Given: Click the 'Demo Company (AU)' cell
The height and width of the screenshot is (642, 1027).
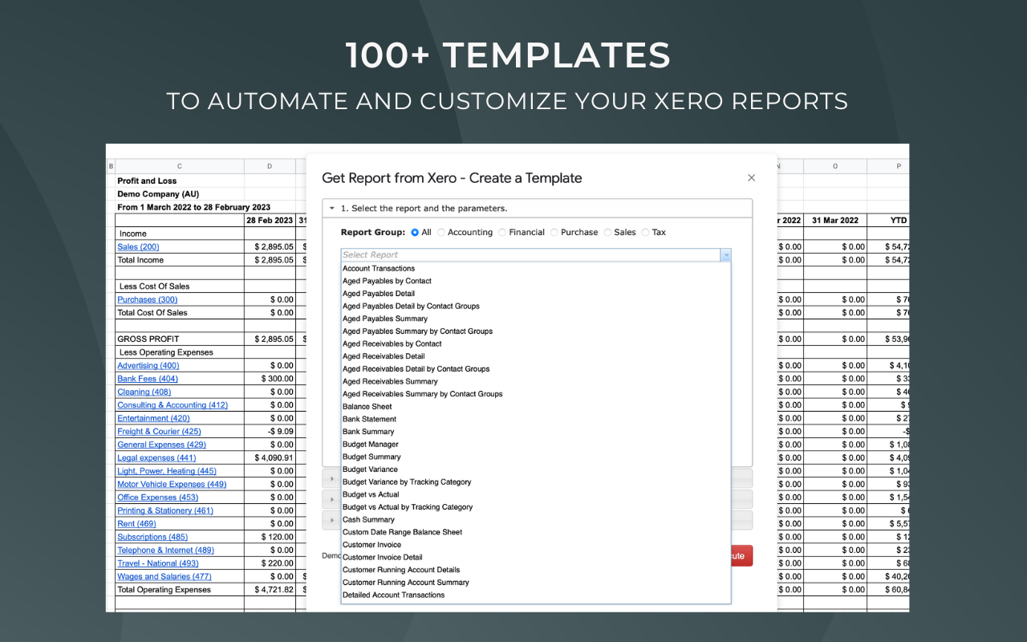Looking at the screenshot, I should 180,194.
